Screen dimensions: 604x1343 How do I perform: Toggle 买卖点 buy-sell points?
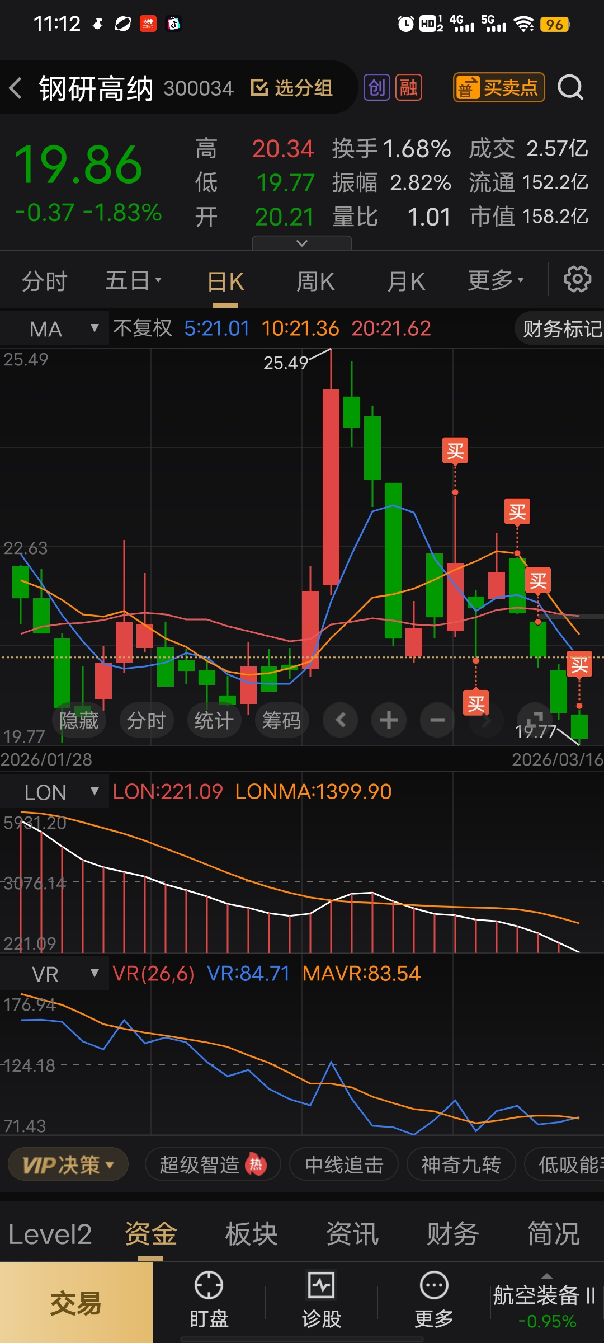(498, 87)
